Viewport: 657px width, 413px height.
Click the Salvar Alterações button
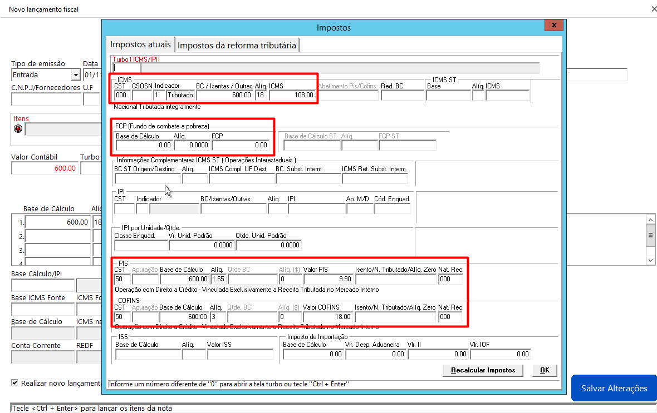[614, 388]
